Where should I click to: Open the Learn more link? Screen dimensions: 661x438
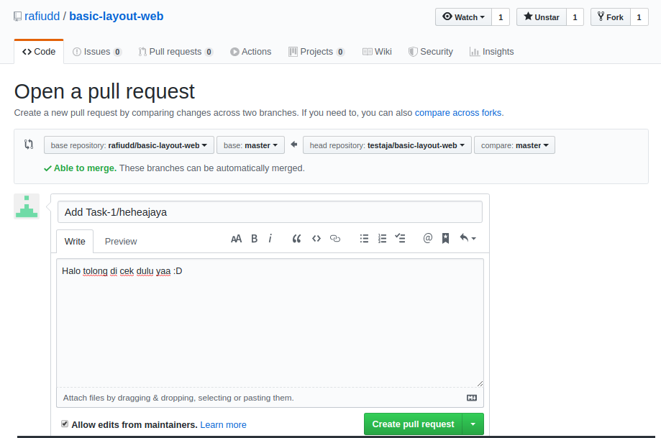pos(224,424)
